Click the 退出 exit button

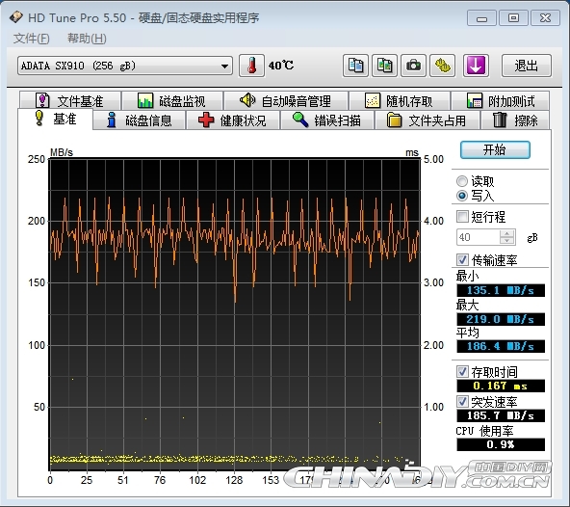527,66
